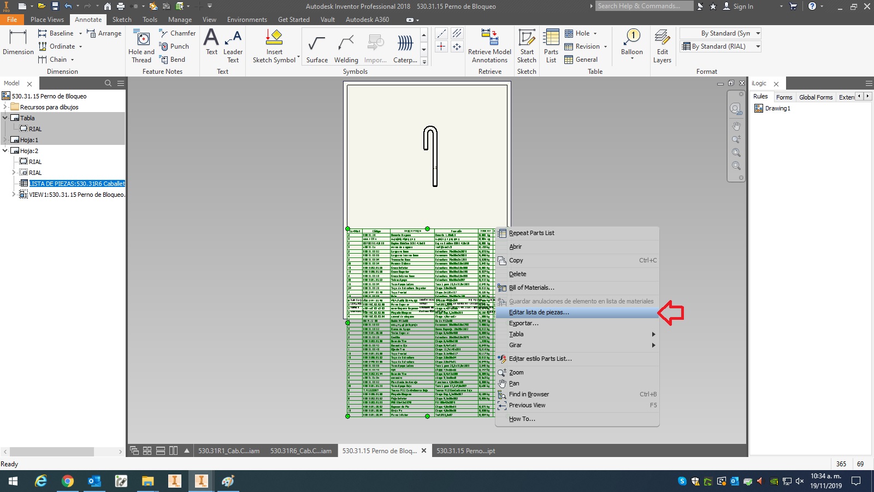Open the Hole and Thread notes tool
Viewport: 874px width, 492px height.
coord(141,47)
